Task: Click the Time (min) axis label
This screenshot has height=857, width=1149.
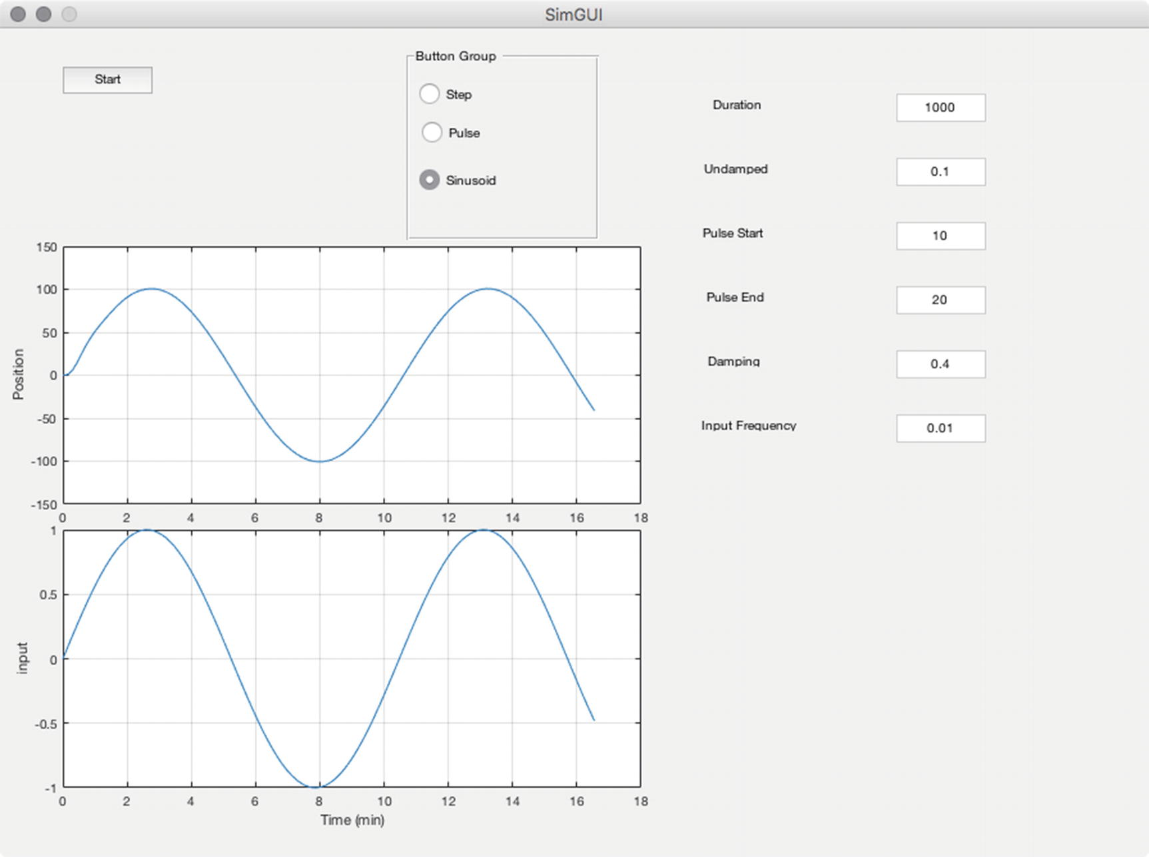Action: pyautogui.click(x=352, y=820)
